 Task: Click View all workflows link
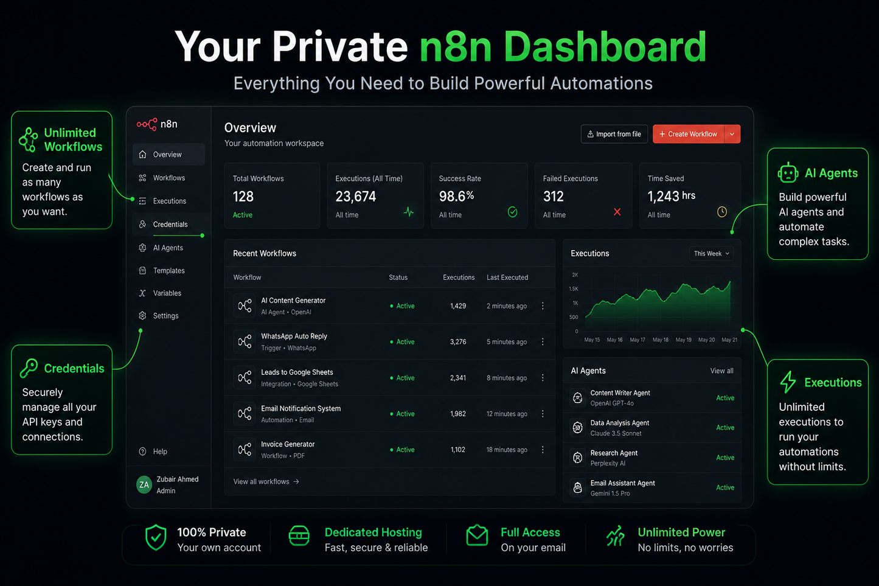tap(266, 481)
